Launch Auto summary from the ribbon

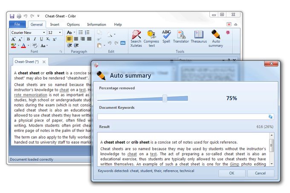point(216,39)
